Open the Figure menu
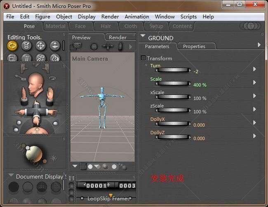The height and width of the screenshot is (207, 268). [43, 17]
